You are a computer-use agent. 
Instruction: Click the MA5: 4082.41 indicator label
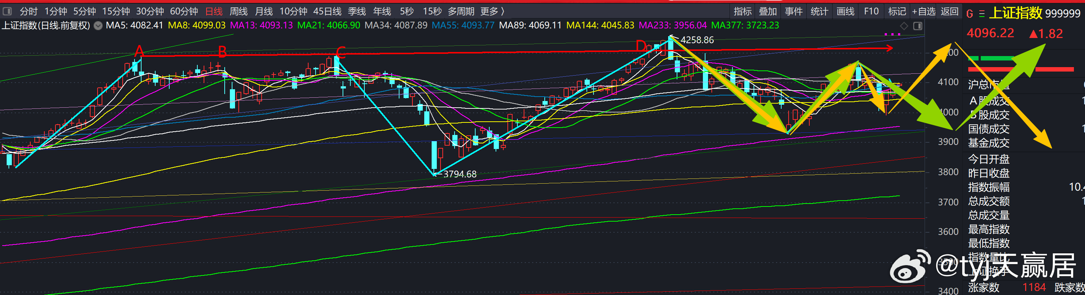click(135, 25)
